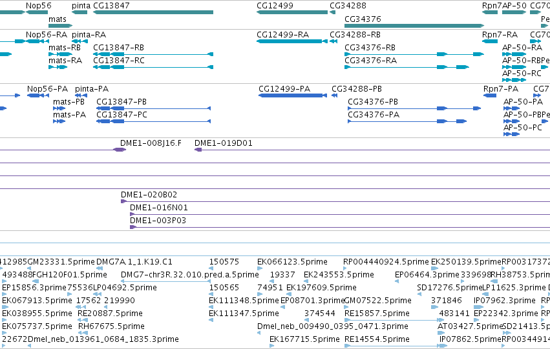The width and height of the screenshot is (550, 349).
Task: Click the mats-PB protein label
Action: click(69, 102)
